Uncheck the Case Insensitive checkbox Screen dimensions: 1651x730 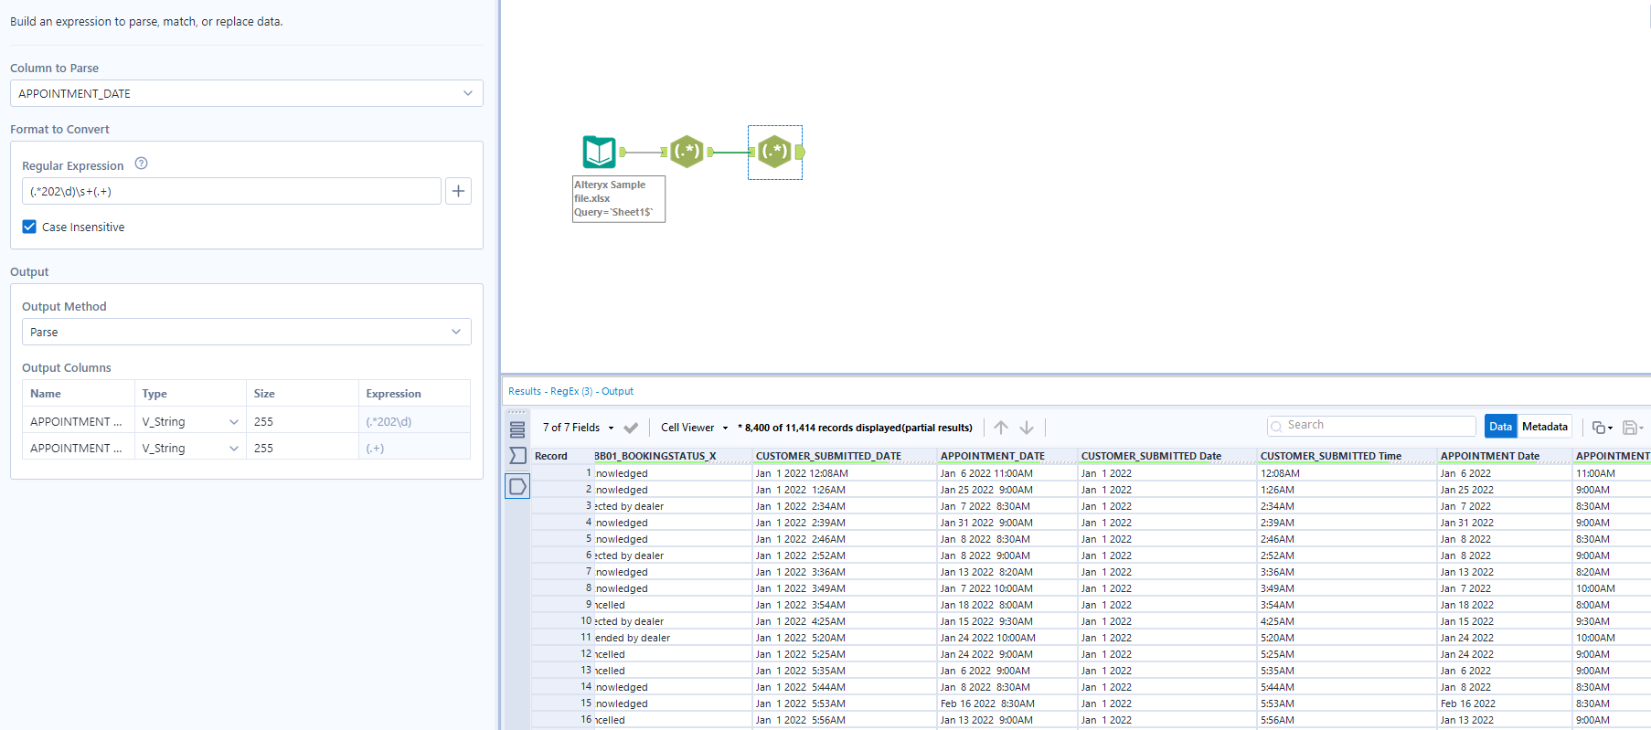[x=29, y=227]
